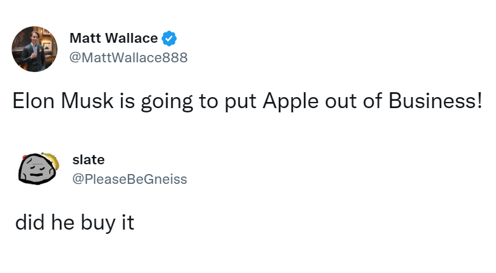Click the words 'Elon Musk' in the tweet
This screenshot has width=496, height=273.
(x=63, y=101)
